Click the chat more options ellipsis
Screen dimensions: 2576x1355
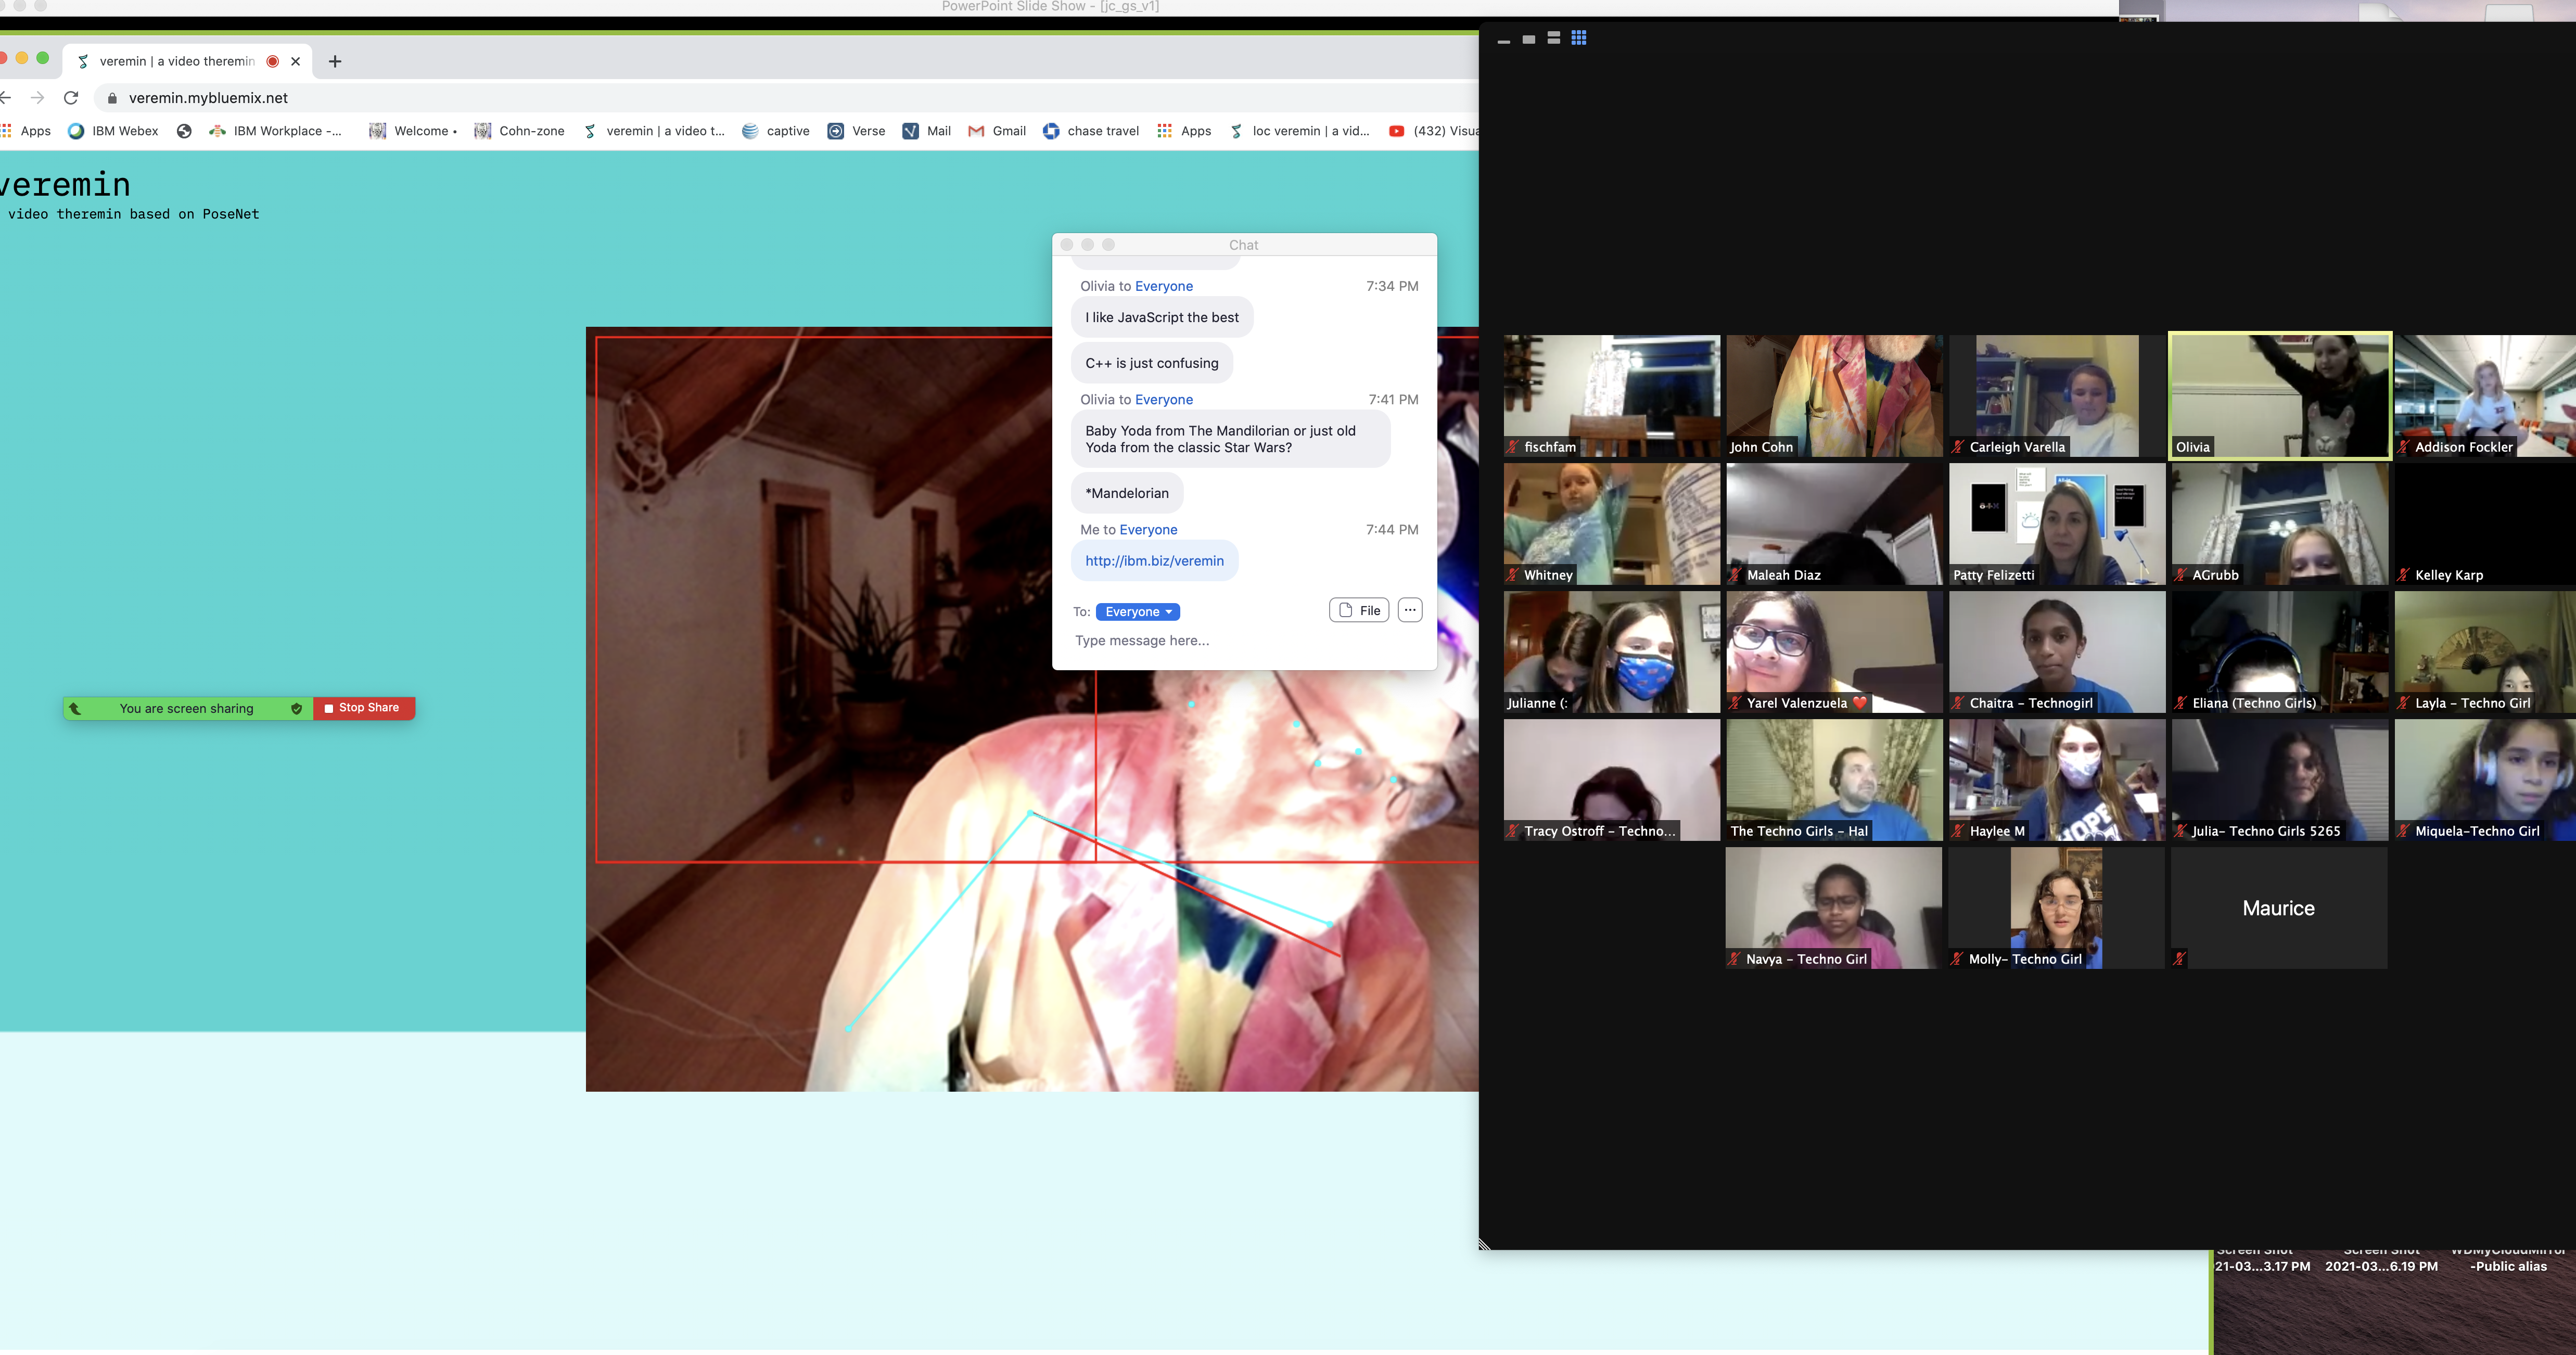click(1410, 610)
